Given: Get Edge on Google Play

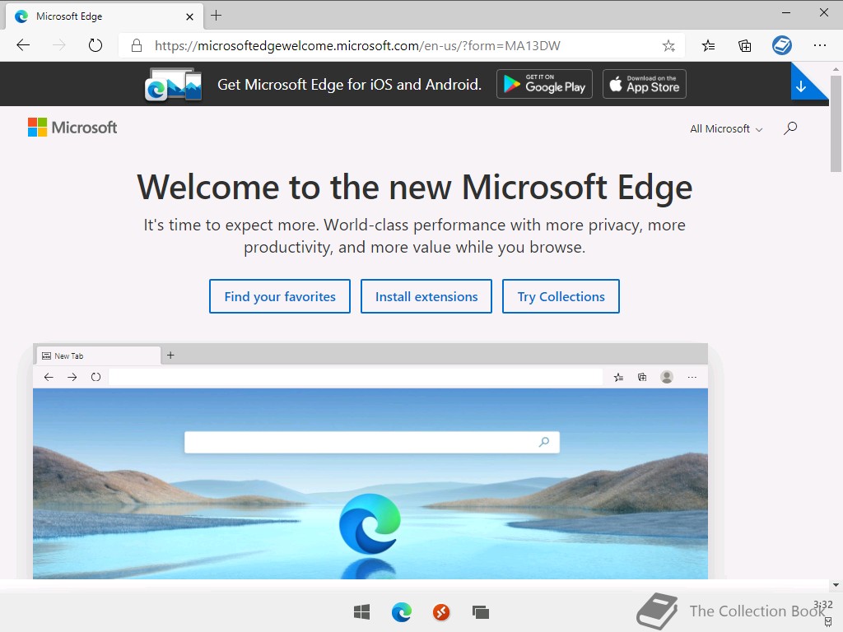Looking at the screenshot, I should click(544, 84).
